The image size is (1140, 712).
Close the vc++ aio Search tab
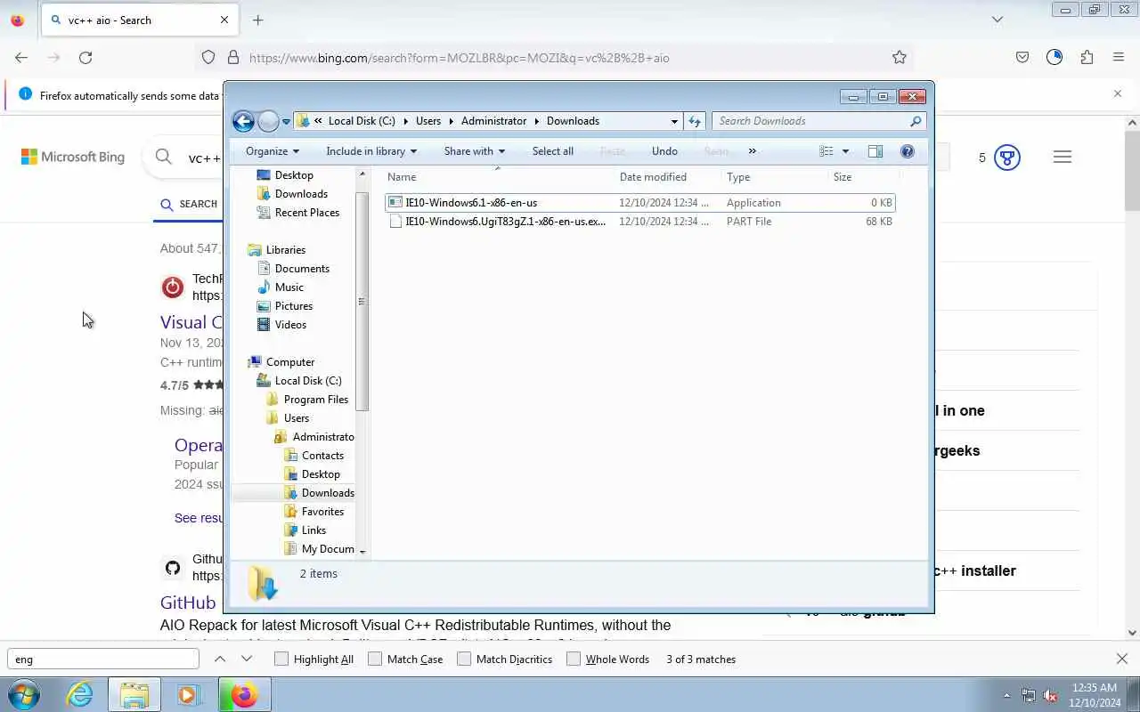(224, 20)
